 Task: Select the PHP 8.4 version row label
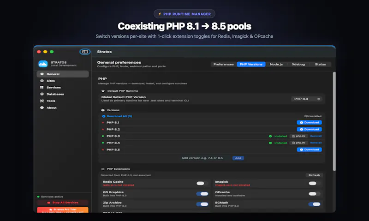tap(113, 143)
